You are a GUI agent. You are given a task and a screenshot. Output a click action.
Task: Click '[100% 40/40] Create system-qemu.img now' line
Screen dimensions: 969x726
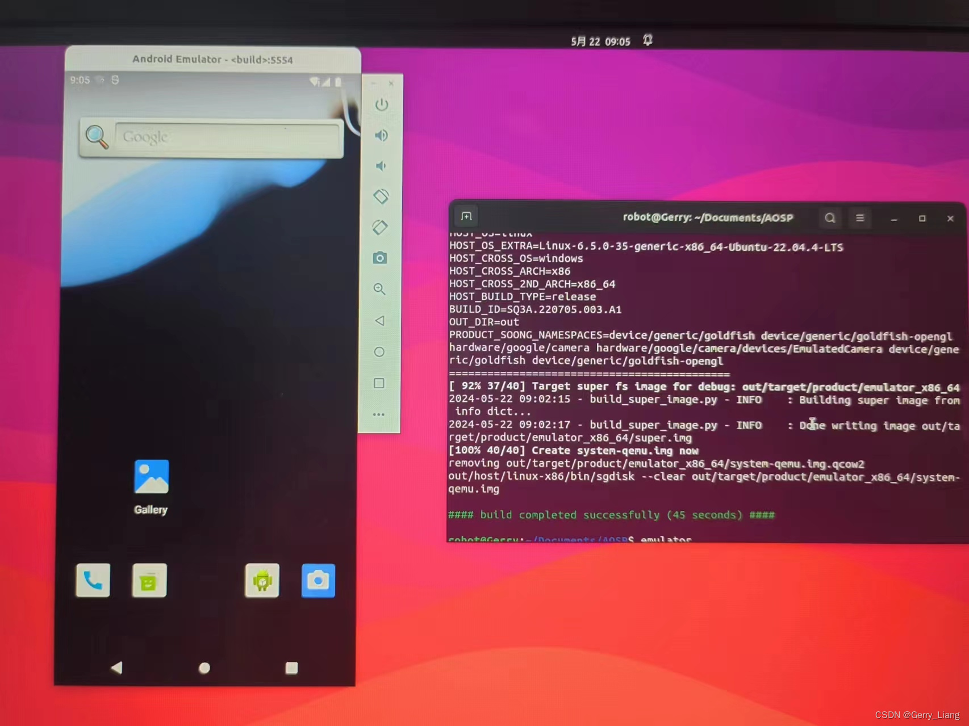point(574,451)
